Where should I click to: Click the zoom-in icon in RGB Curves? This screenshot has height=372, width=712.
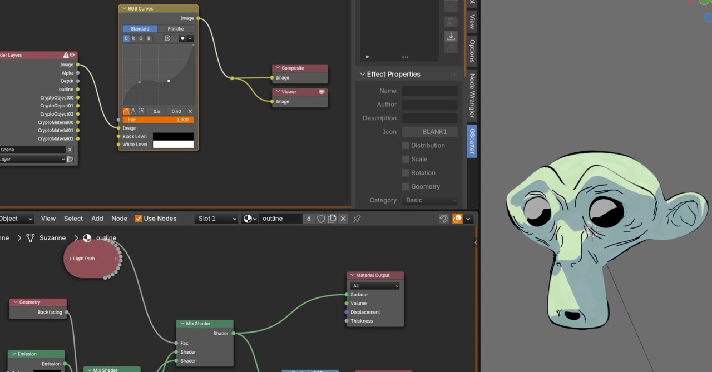tap(167, 38)
